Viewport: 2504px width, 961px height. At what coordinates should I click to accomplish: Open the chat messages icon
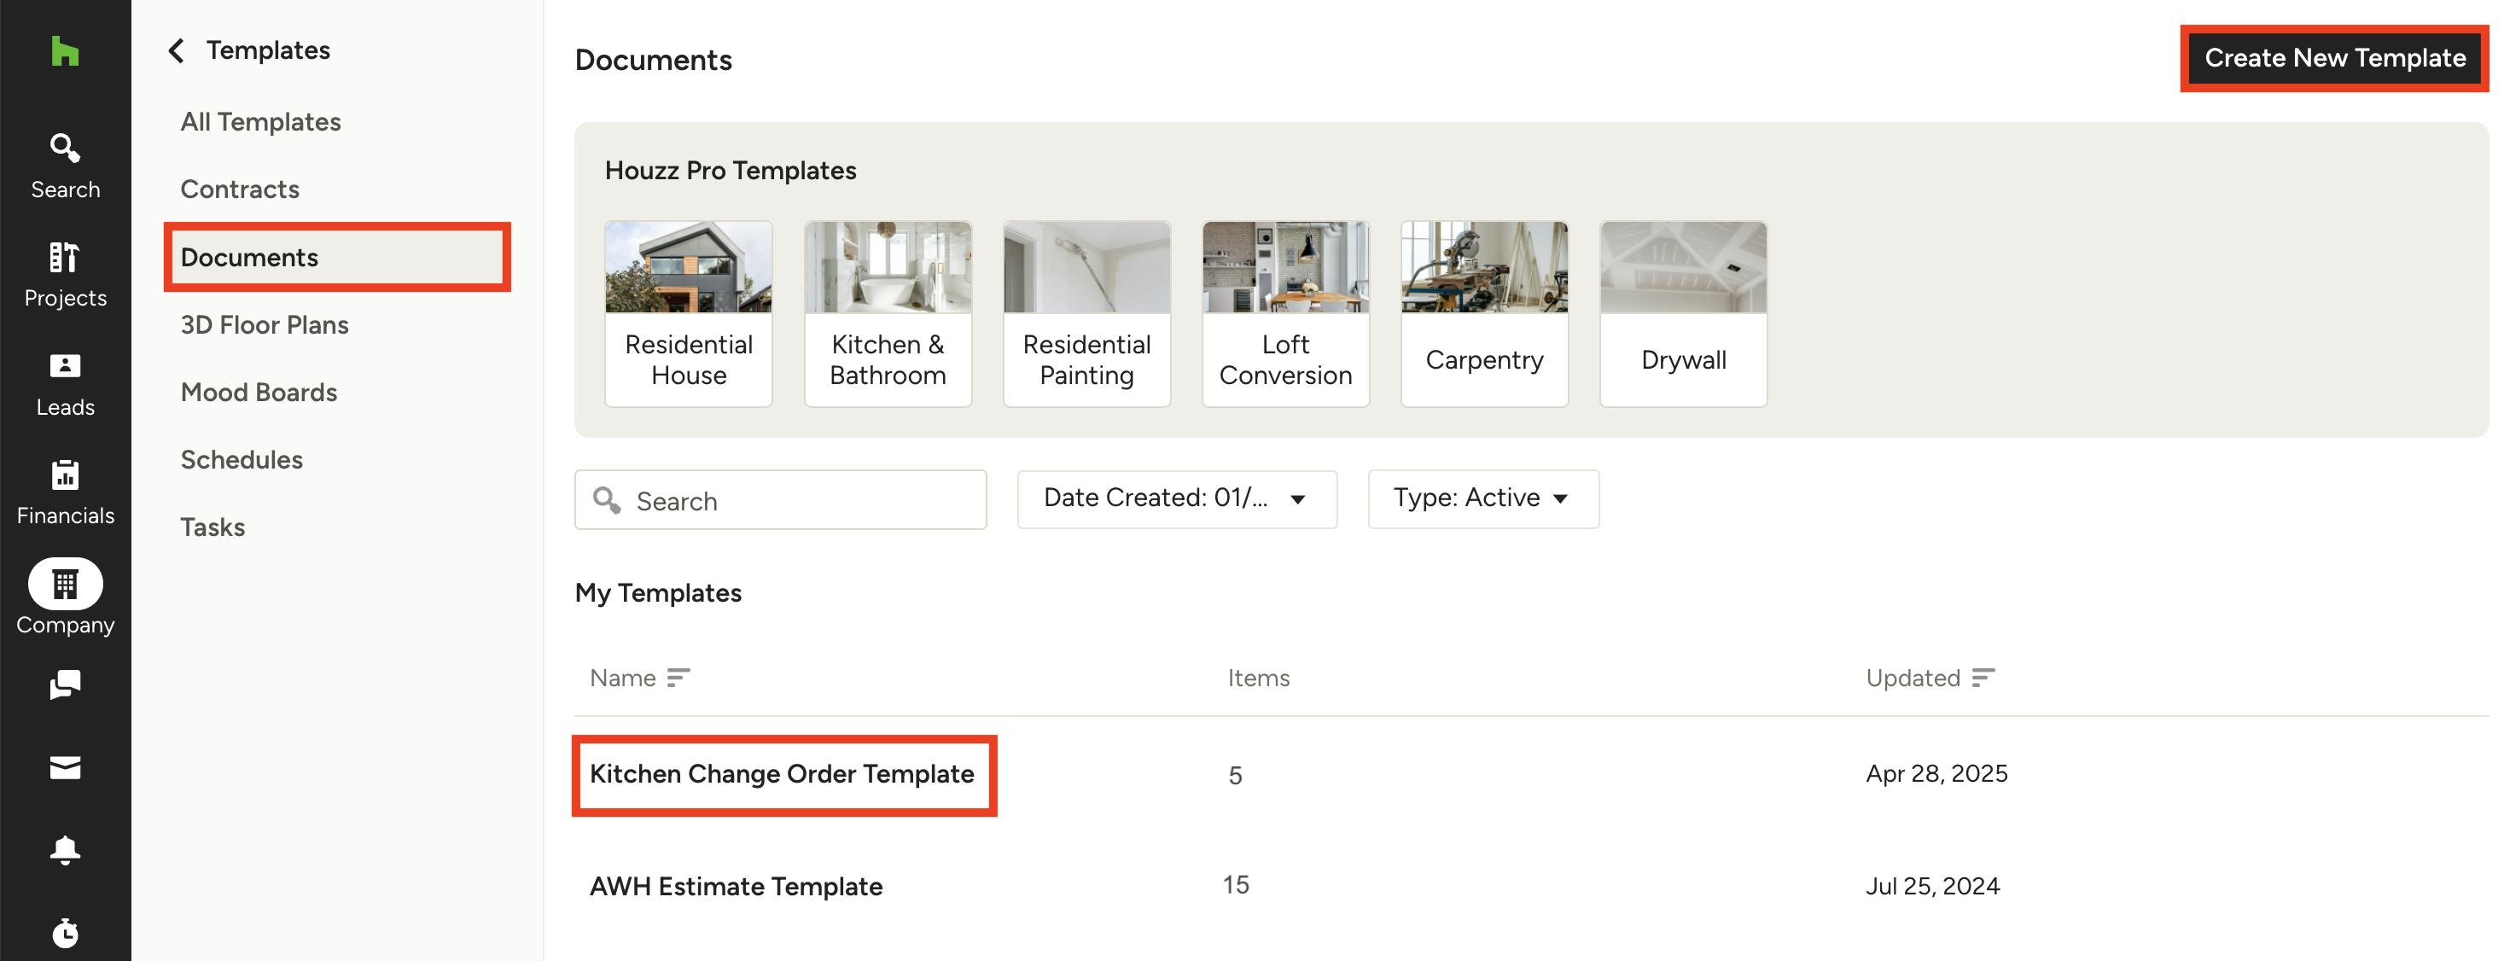click(65, 684)
